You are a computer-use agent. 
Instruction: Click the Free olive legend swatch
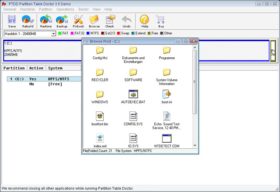click(x=149, y=33)
